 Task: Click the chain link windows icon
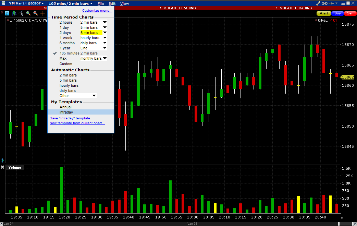pos(324,3)
